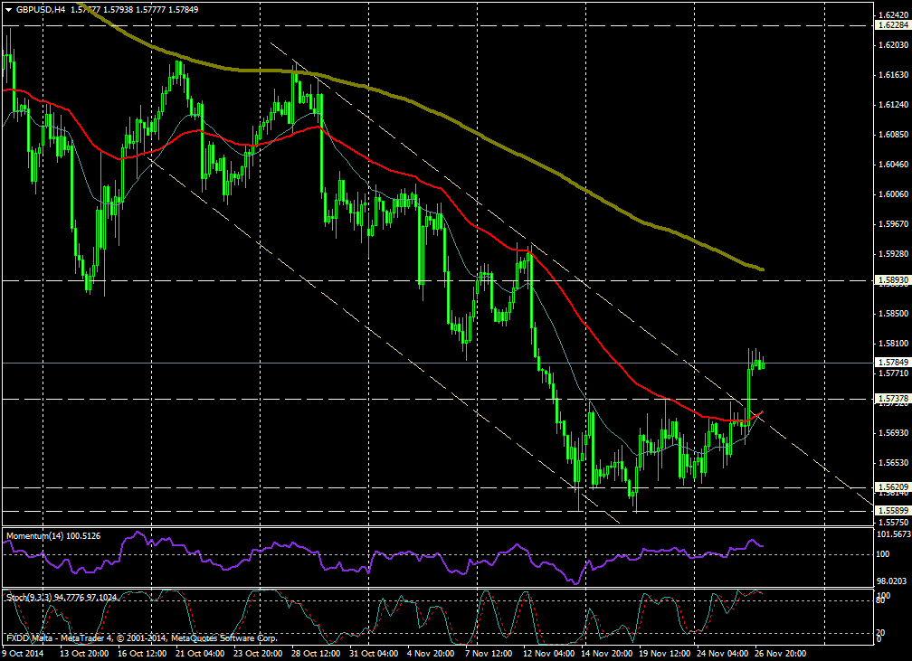Click the 80 level on Stochastic scale

point(881,600)
